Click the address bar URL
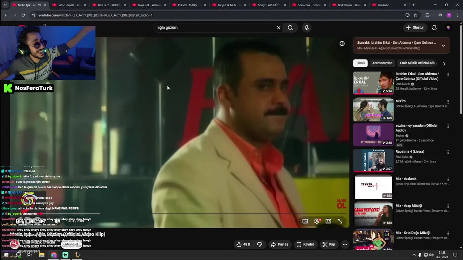 [x=95, y=15]
